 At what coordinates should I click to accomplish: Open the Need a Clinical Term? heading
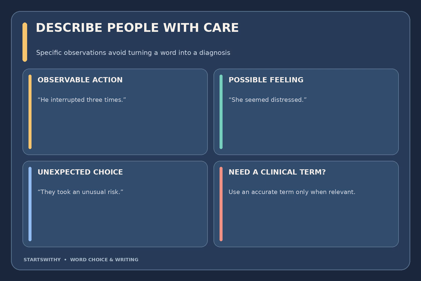[277, 172]
